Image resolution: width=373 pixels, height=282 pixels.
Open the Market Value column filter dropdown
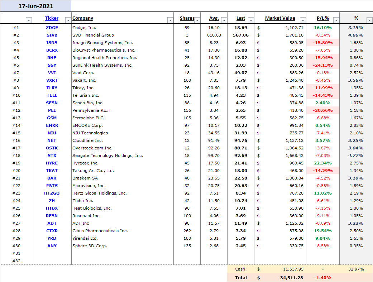[302, 20]
